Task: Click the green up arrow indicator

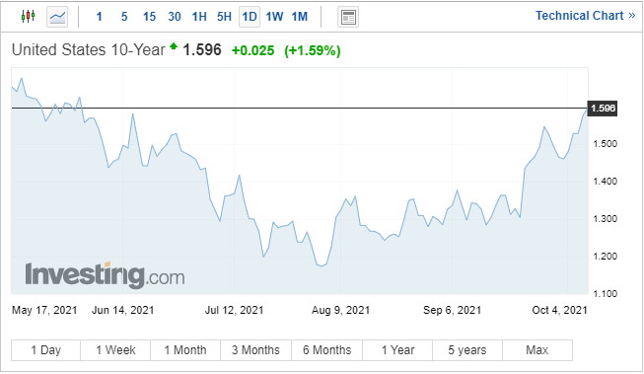Action: tap(174, 46)
